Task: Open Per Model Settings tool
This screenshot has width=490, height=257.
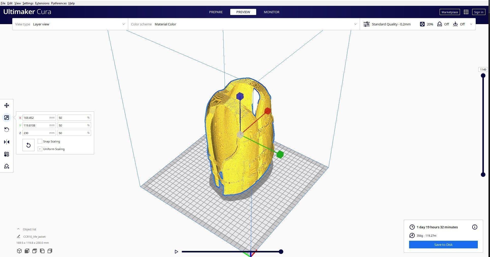Action: (x=7, y=154)
